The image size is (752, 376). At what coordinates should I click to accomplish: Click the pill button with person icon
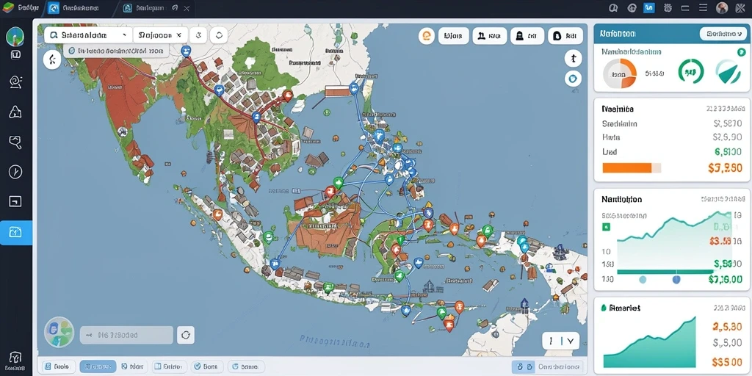tap(489, 35)
